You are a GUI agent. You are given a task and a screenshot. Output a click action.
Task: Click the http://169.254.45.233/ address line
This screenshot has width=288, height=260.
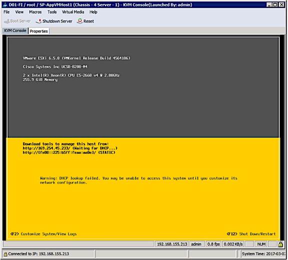click(70, 148)
